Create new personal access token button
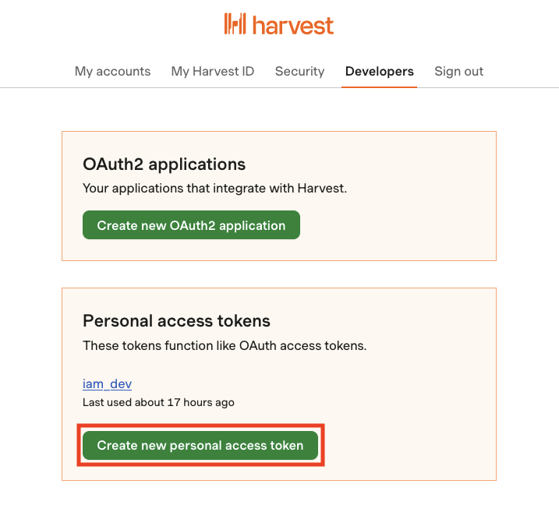 (200, 445)
